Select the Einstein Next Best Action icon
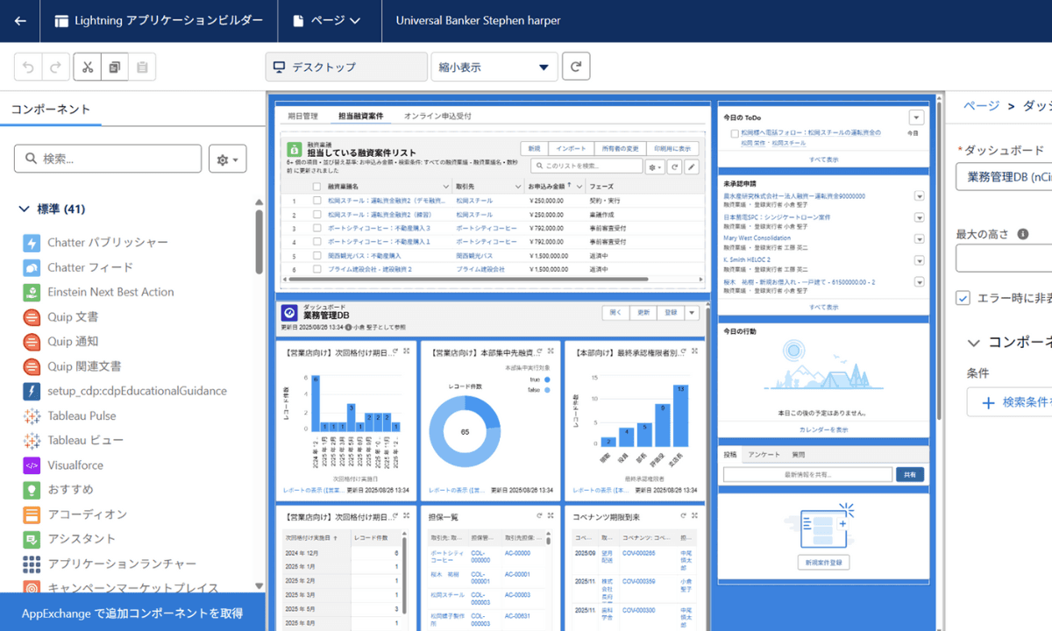This screenshot has height=631, width=1052. (32, 292)
